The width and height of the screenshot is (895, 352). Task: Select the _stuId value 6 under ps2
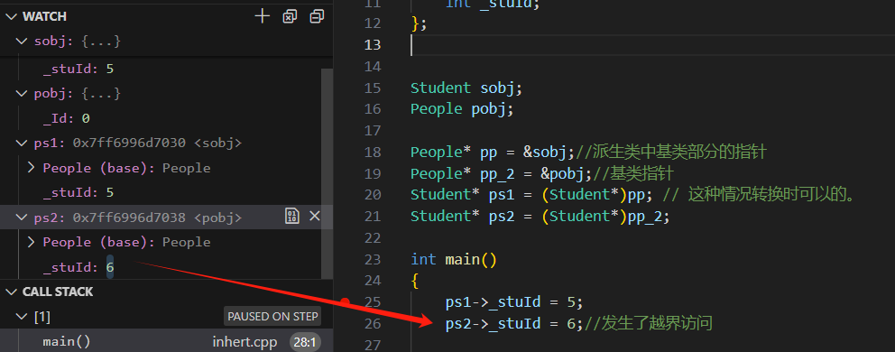(x=109, y=267)
